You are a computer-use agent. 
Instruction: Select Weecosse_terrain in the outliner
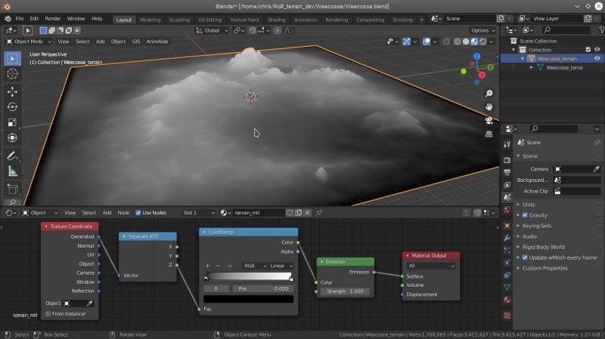coord(557,59)
